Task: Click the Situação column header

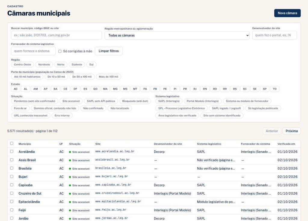Action: point(75,144)
